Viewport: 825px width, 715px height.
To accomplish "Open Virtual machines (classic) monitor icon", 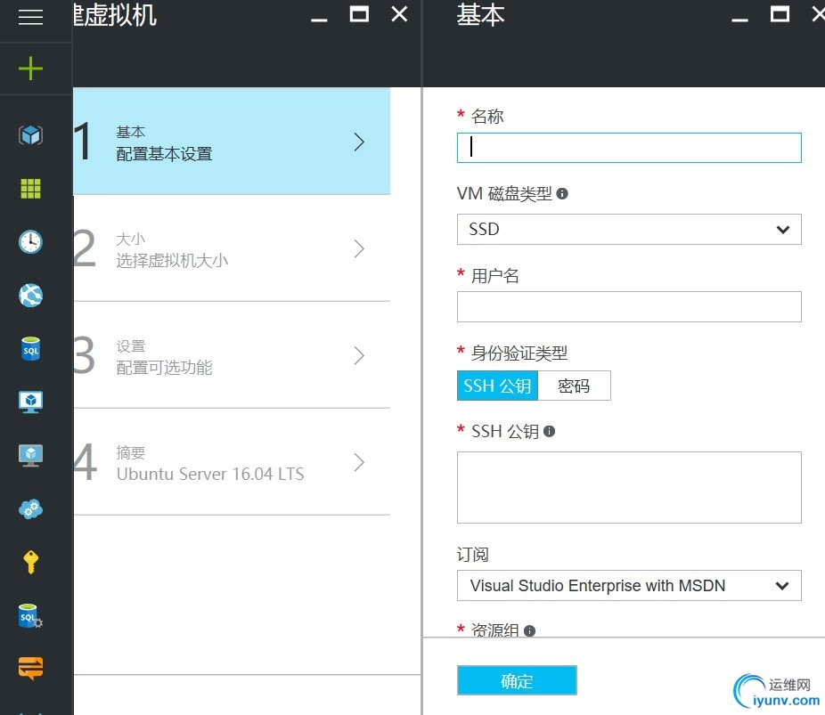I will pyautogui.click(x=30, y=455).
